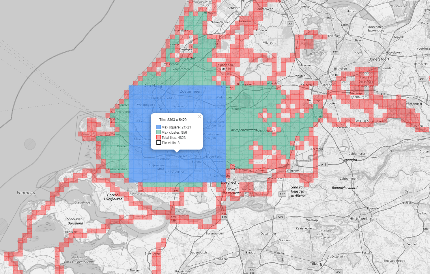This screenshot has height=274, width=430.
Task: Click the Breda city label
Action: coord(250,253)
